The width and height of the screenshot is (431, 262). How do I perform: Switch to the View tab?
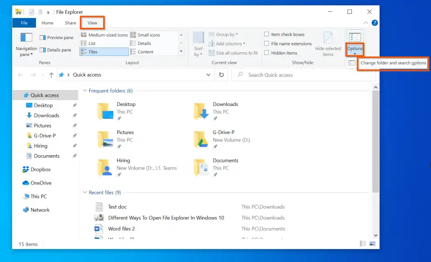(92, 23)
